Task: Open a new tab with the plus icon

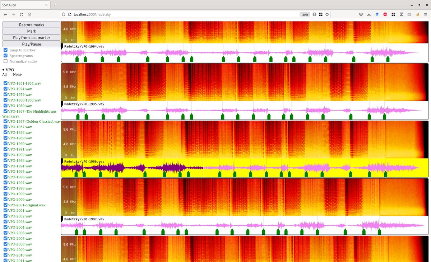Action: point(55,5)
